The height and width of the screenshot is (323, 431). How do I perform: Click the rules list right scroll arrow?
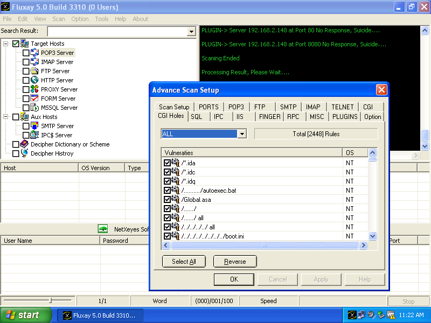point(363,245)
